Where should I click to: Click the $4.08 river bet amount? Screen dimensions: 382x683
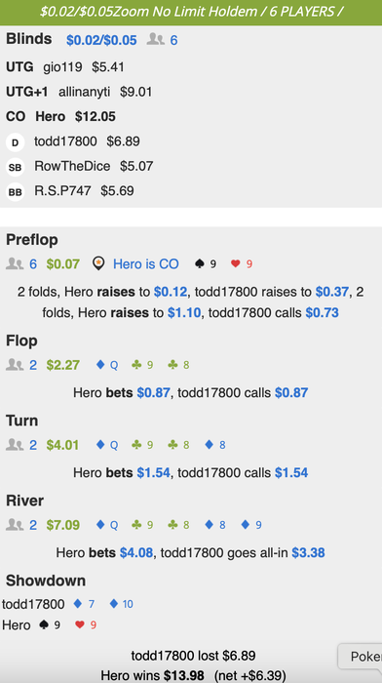pos(136,553)
